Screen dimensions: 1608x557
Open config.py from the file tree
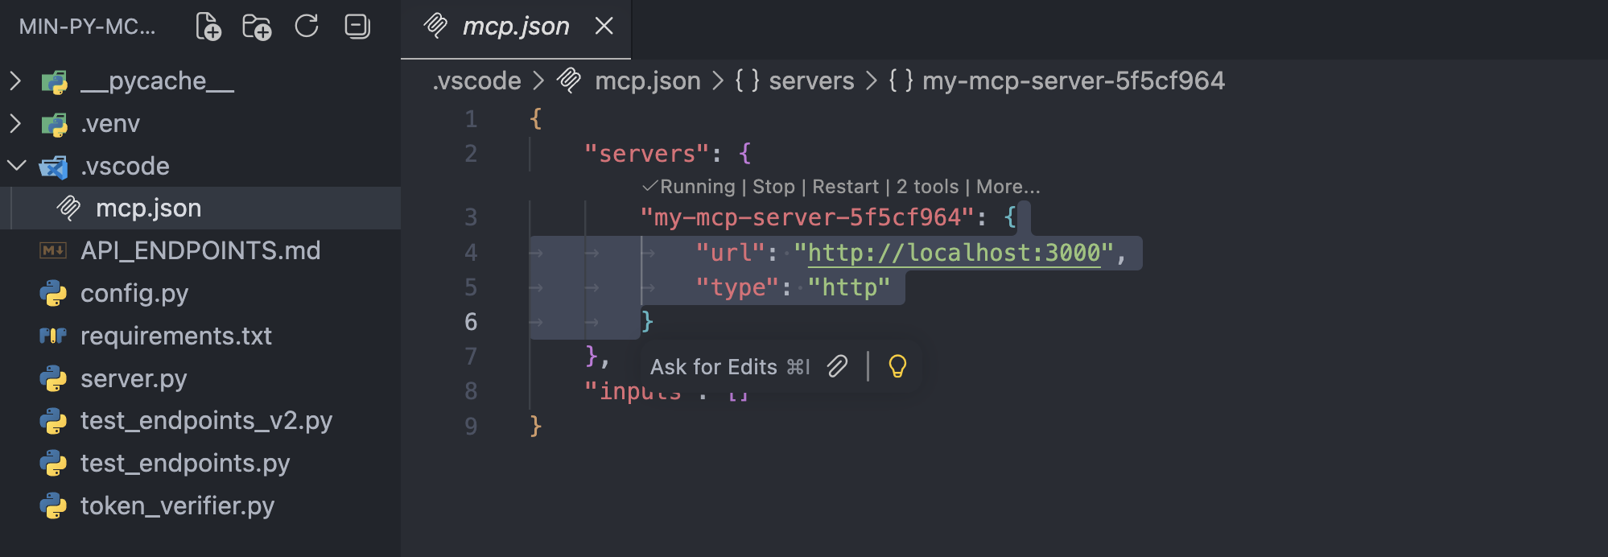134,293
